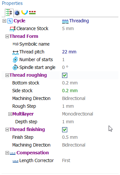
Task: Uncheck the Thread roughing checkbox
Action: tap(65, 75)
